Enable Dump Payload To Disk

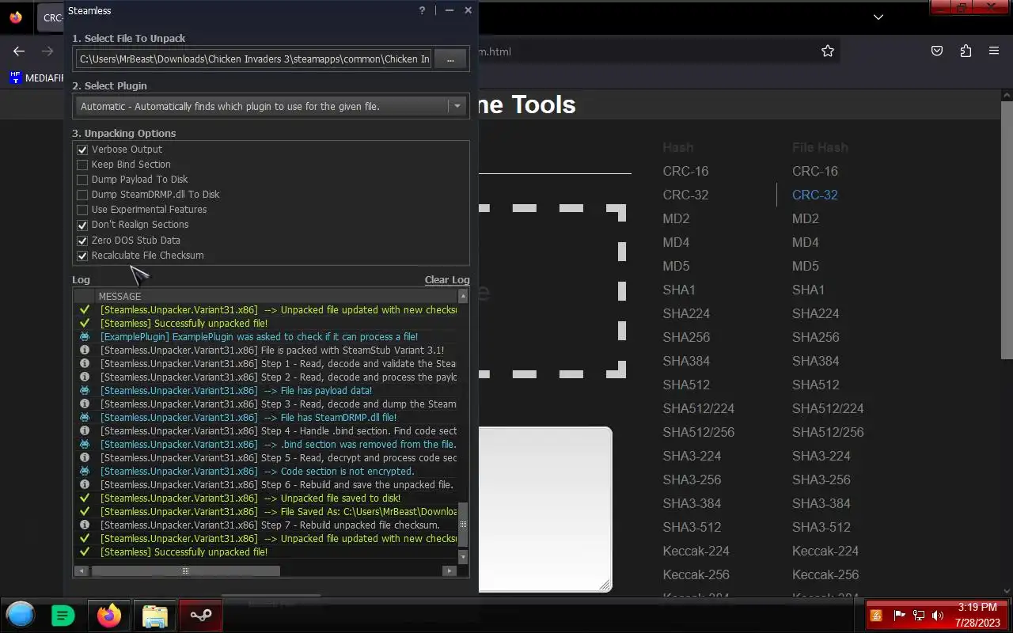click(x=82, y=180)
